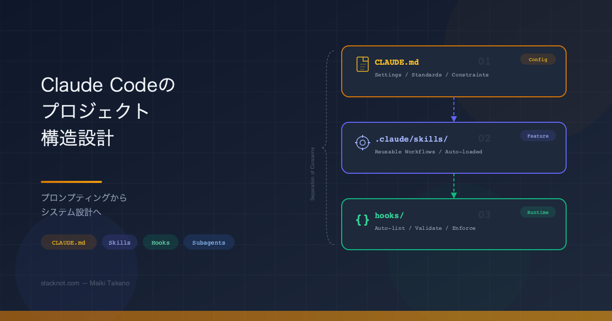Switch to the Skills tab pill
This screenshot has width=612, height=321.
pyautogui.click(x=119, y=242)
